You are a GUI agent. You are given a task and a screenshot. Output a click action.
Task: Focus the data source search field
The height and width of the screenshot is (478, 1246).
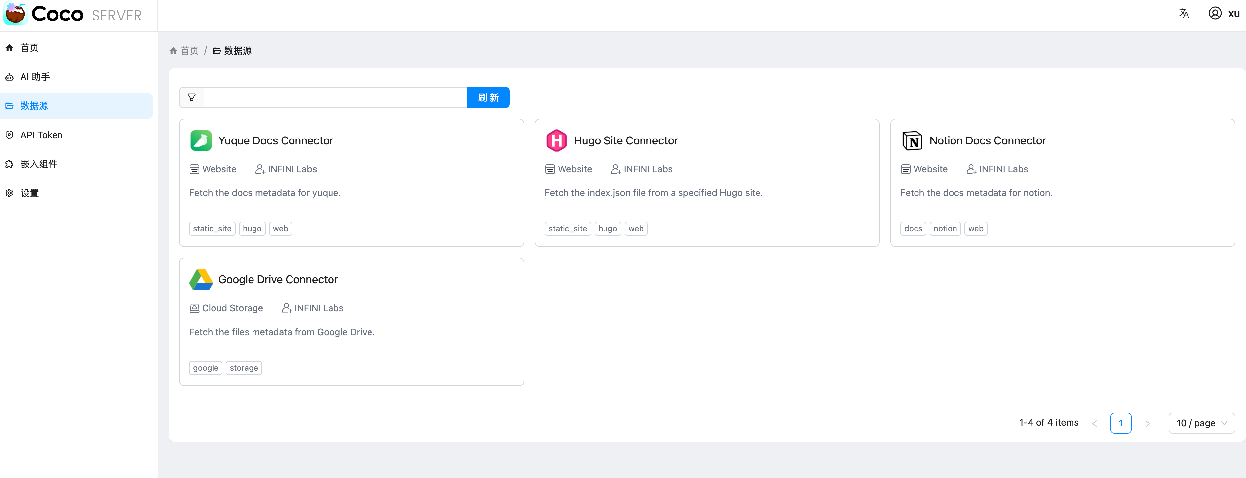click(335, 97)
